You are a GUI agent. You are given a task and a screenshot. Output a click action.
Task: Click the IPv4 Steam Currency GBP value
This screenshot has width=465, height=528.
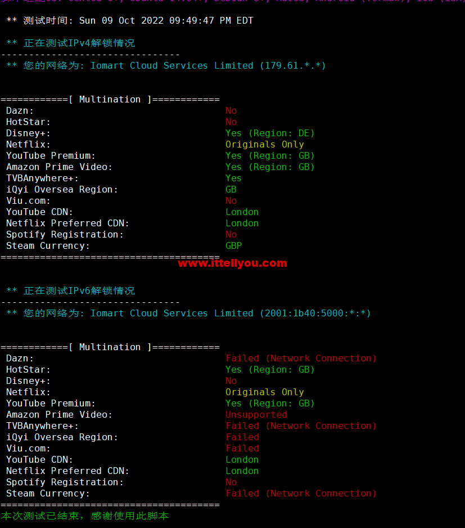click(x=233, y=246)
